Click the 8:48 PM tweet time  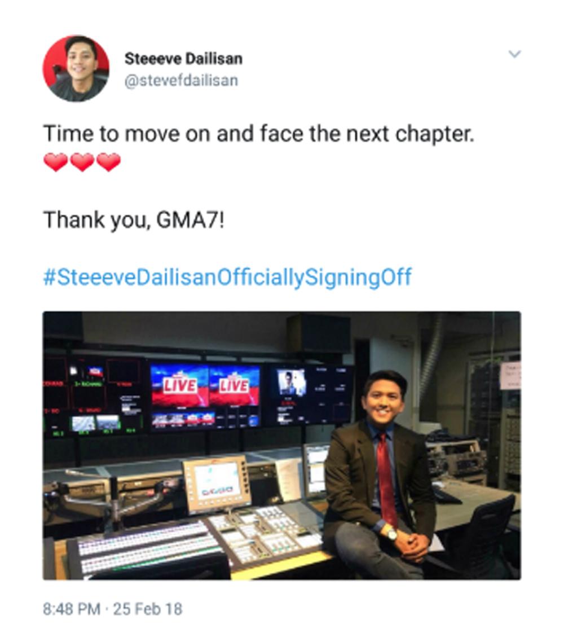click(72, 609)
